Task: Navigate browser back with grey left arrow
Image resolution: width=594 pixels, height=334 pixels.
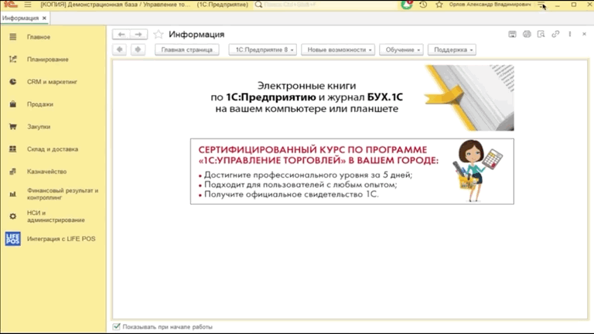Action: coord(120,49)
